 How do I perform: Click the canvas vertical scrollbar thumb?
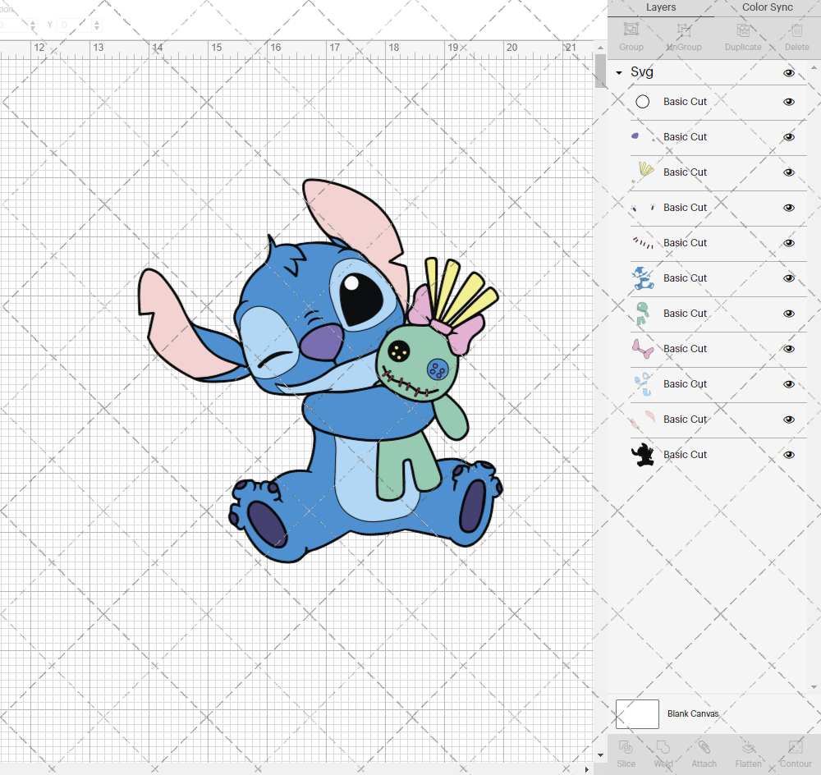601,71
